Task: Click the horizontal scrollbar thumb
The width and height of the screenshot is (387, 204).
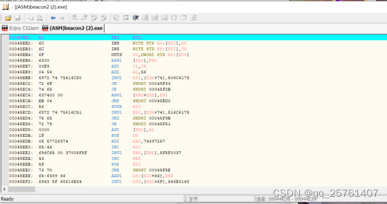Action: coord(21,189)
